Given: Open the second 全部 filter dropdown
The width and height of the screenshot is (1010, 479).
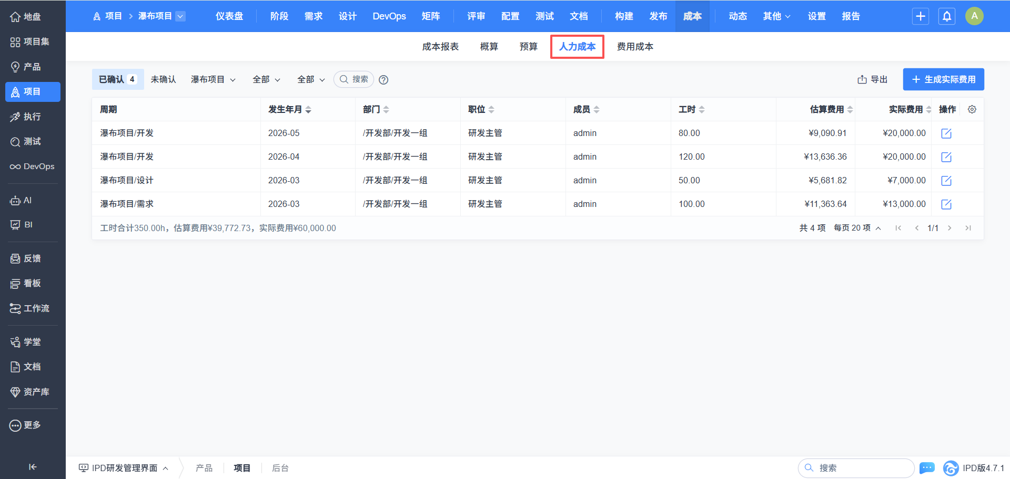Looking at the screenshot, I should click(x=311, y=79).
